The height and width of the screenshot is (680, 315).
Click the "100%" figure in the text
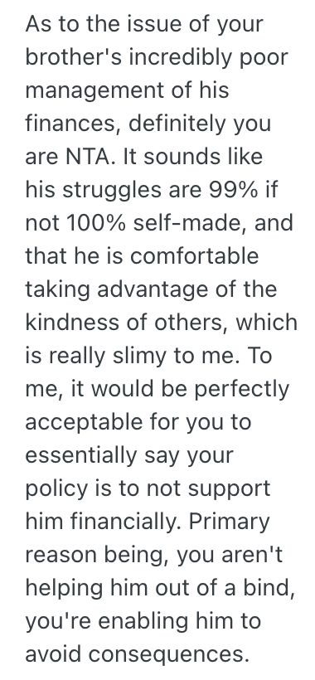click(96, 223)
